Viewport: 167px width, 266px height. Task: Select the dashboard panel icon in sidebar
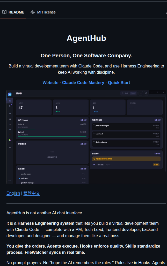tap(10, 101)
